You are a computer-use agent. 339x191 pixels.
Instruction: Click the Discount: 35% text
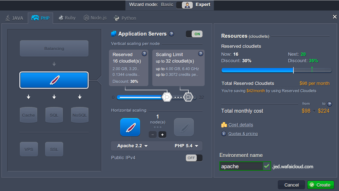click(303, 61)
